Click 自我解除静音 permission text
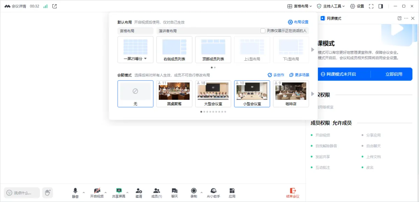Image resolution: width=419 pixels, height=202 pixels. pos(326,146)
